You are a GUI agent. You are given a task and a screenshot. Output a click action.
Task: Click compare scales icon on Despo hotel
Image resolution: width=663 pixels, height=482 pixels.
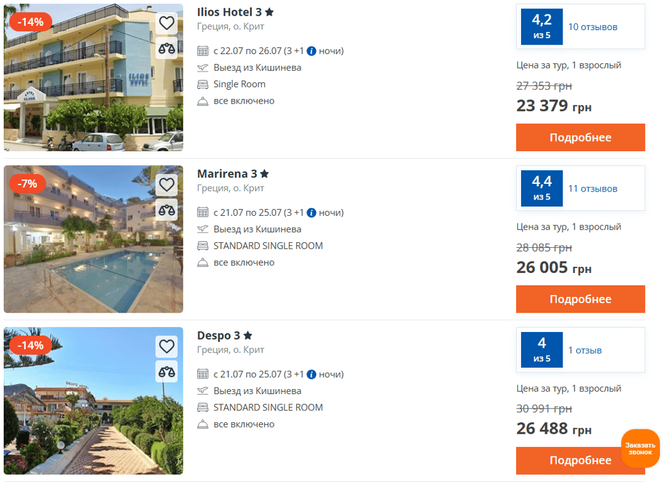(x=166, y=372)
